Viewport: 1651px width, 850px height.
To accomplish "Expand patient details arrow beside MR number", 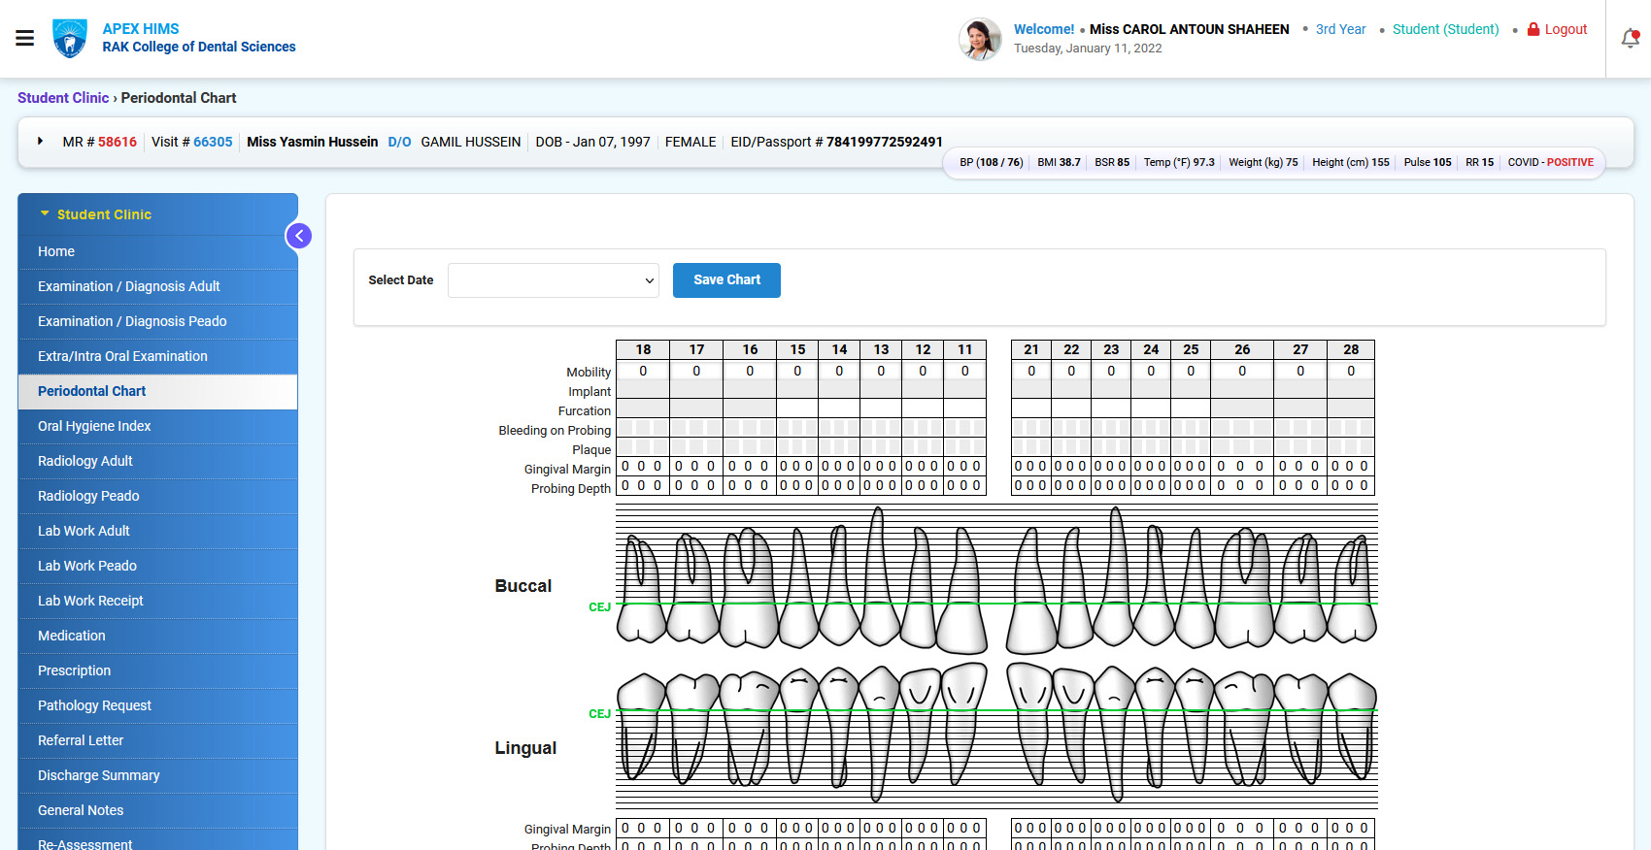I will click(40, 142).
